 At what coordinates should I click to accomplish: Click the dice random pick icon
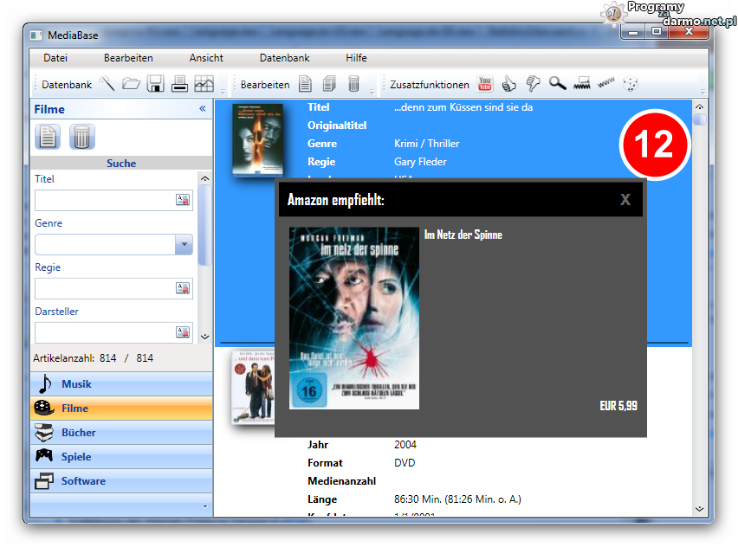point(631,84)
